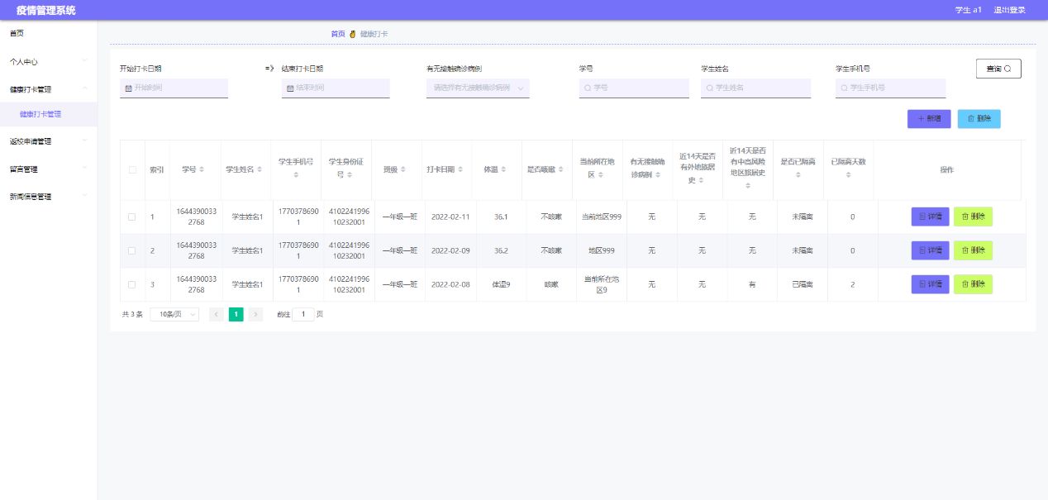This screenshot has height=500, width=1048.
Task: Check the checkbox for row 1 (2022-02-11)
Action: coord(132,217)
